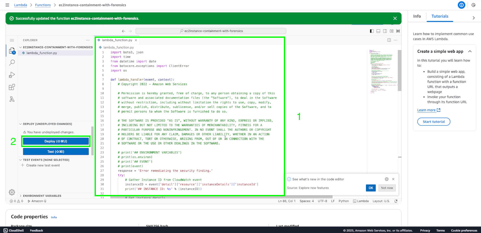481x233 pixels.
Task: Open the Lambda icon in activity bar
Action: pos(12,99)
